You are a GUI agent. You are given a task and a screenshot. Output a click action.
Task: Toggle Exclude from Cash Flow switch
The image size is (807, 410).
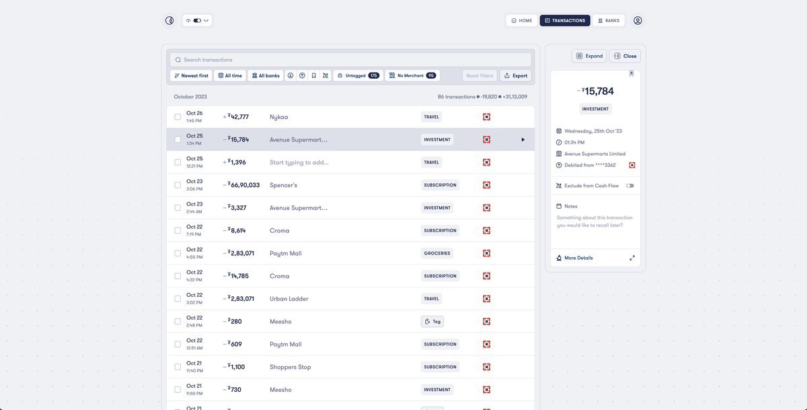click(x=629, y=186)
